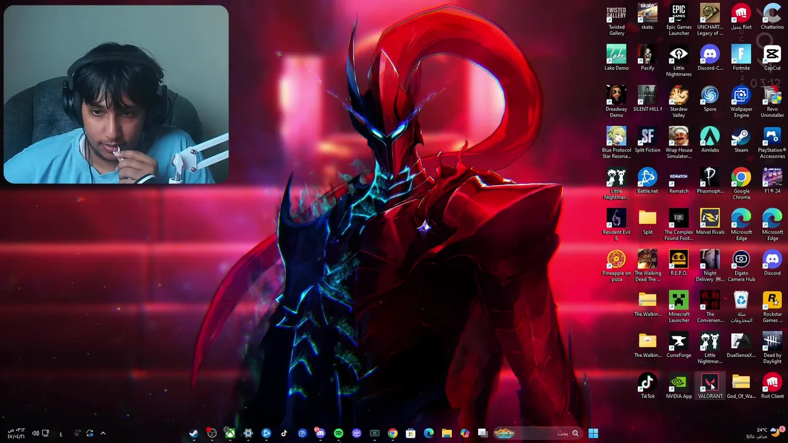This screenshot has width=788, height=443.
Task: Select the F1 24 game shortcut
Action: [772, 181]
